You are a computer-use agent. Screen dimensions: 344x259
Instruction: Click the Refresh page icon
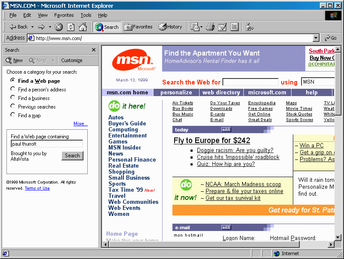pos(71,27)
